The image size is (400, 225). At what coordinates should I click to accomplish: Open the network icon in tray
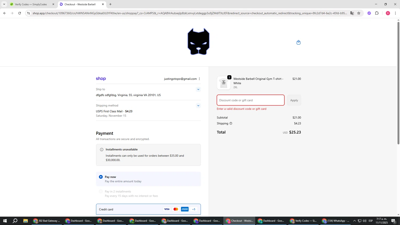coord(359,221)
